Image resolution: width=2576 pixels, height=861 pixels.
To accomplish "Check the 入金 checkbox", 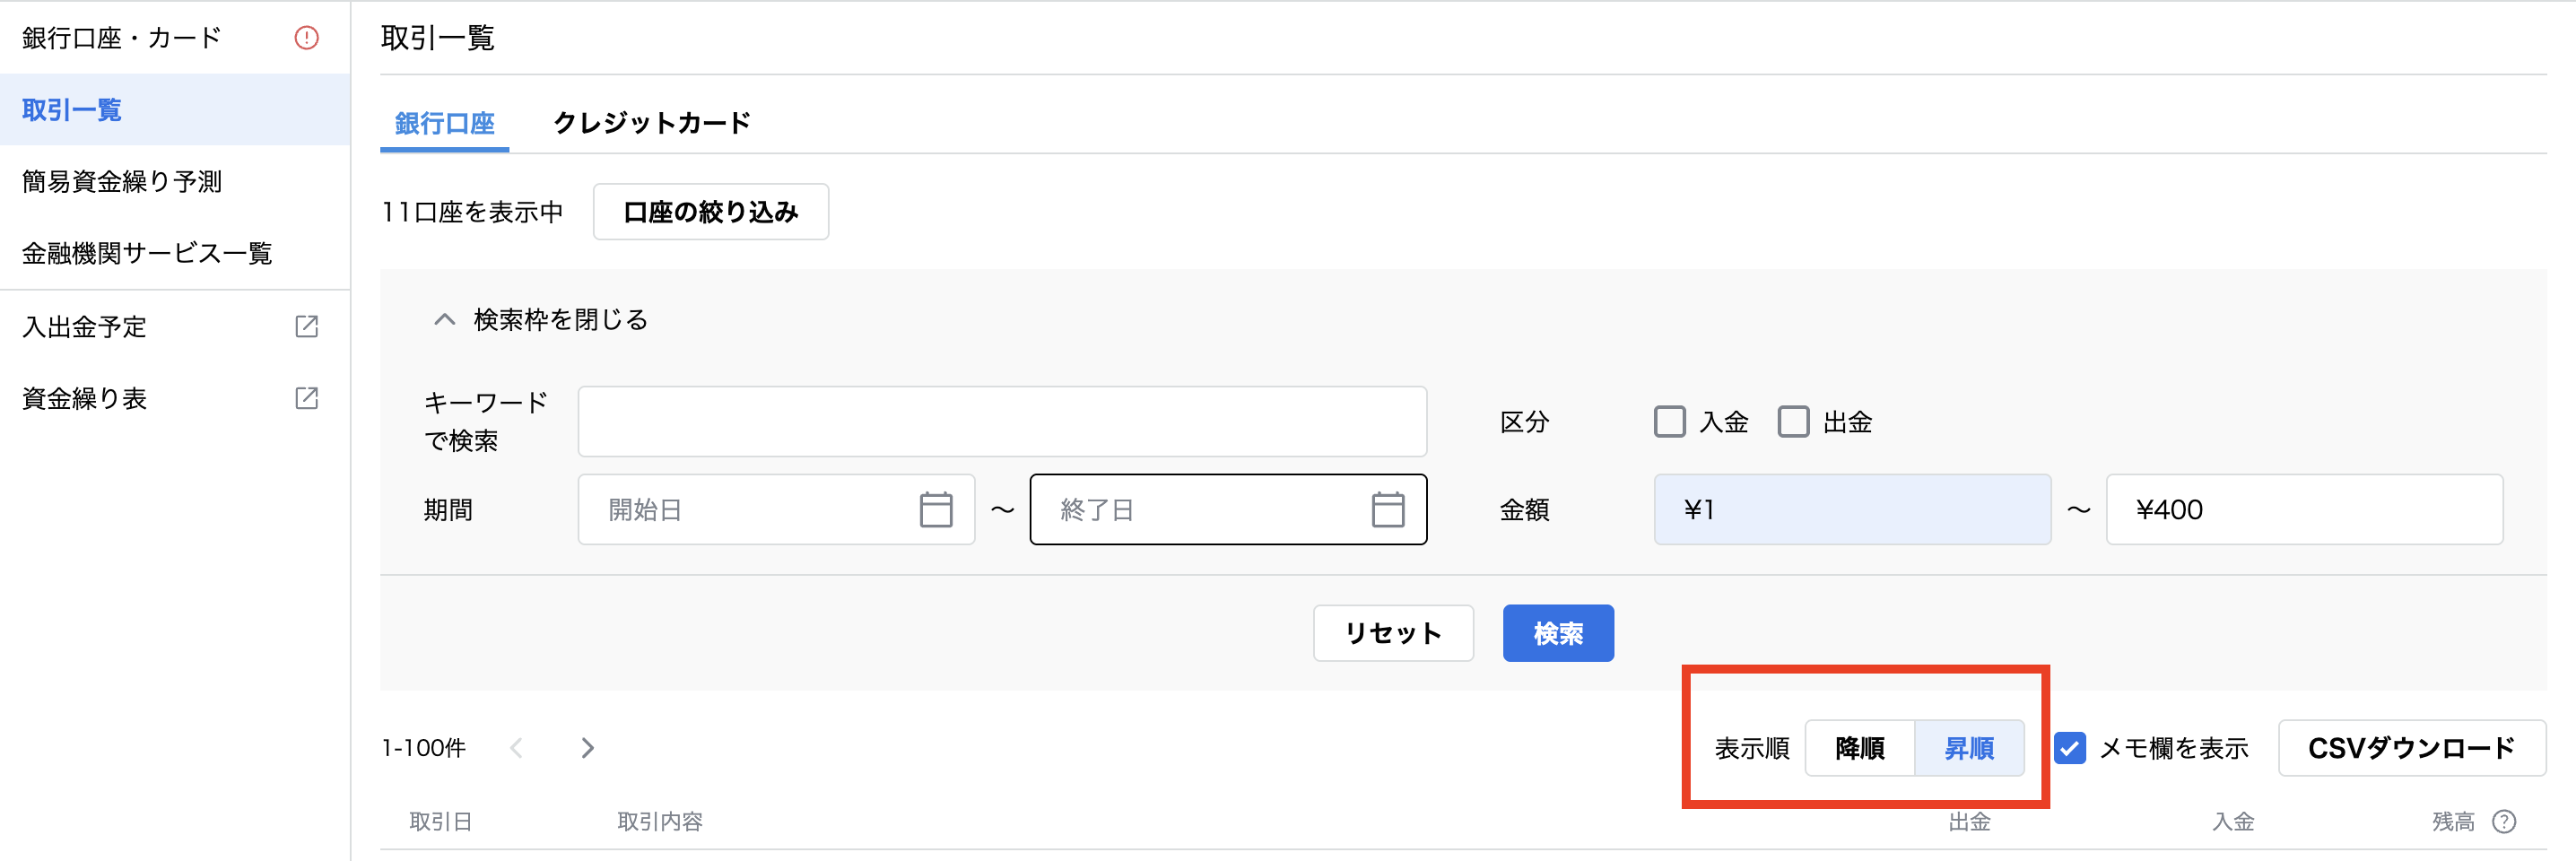I will [x=1669, y=421].
